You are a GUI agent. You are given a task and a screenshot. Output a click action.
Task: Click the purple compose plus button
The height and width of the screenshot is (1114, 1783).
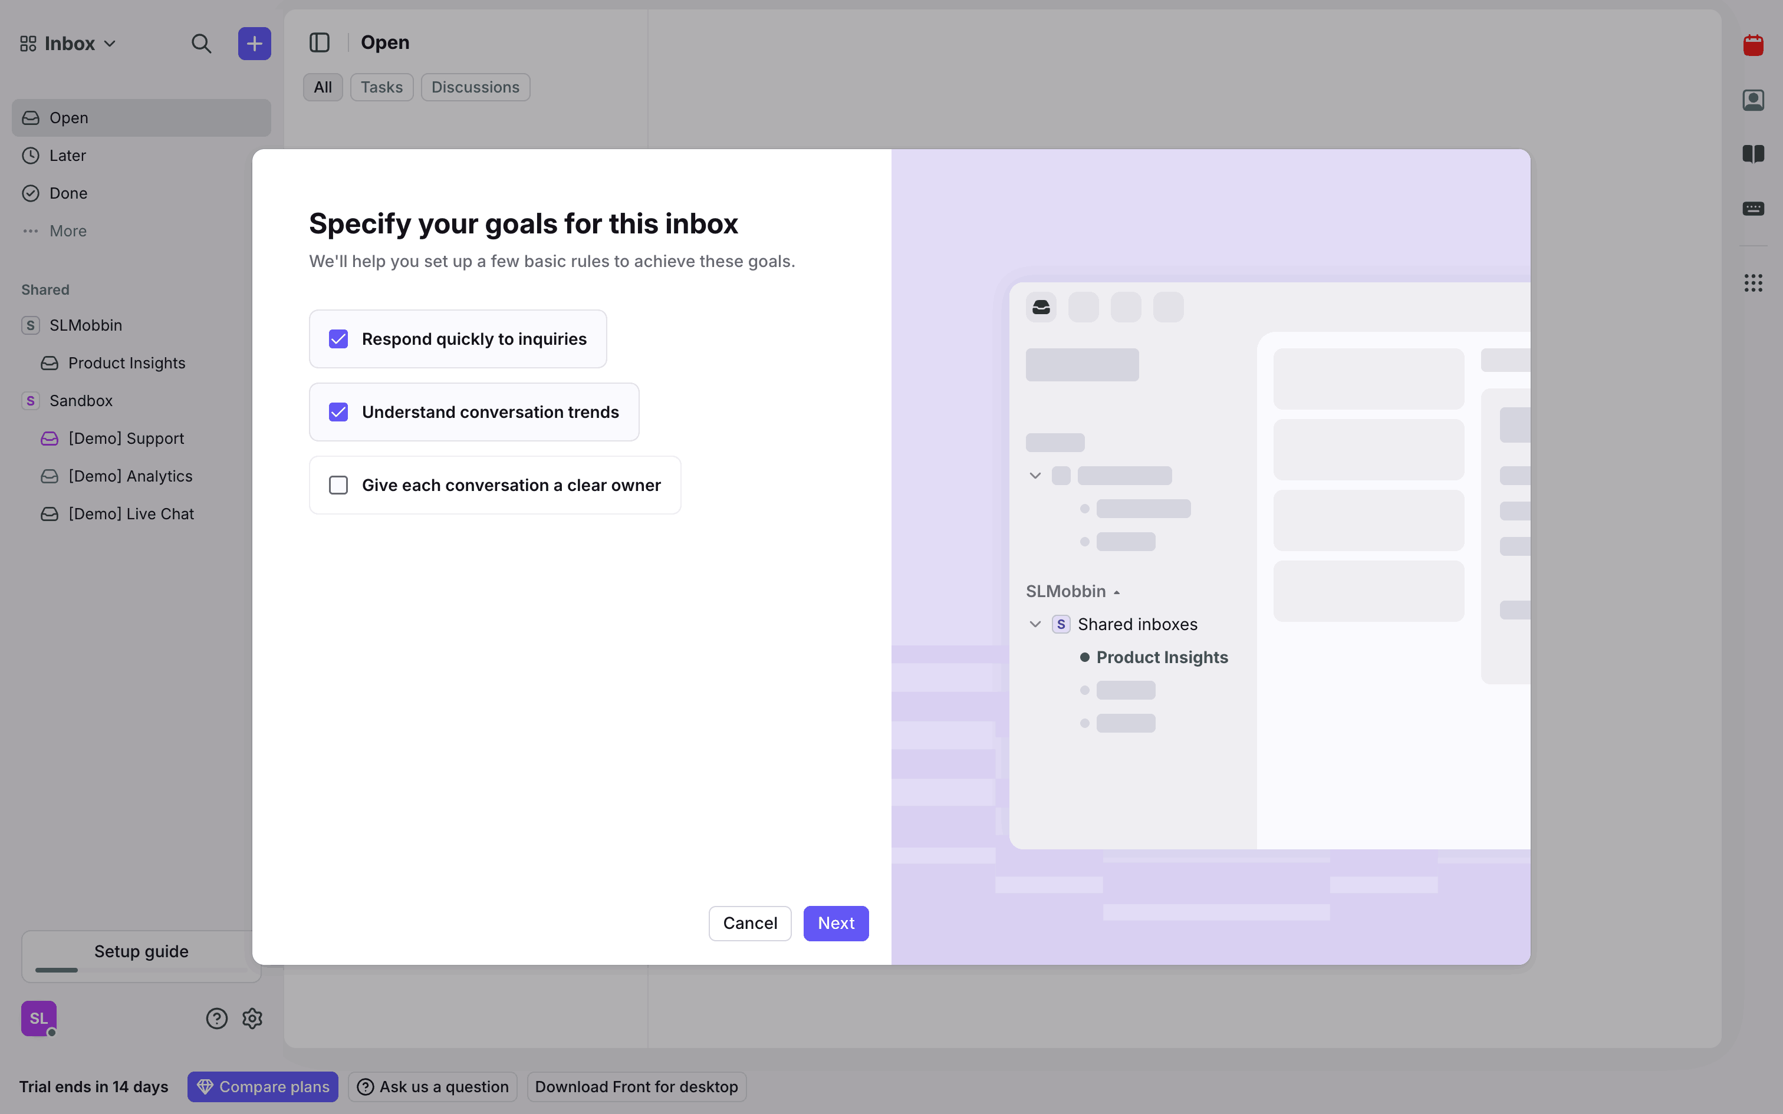pos(254,44)
